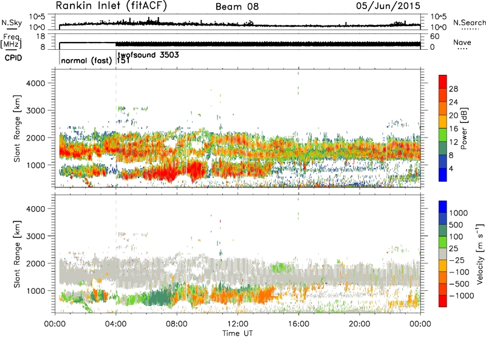Click the '4000' range tick in power panel
The width and height of the screenshot is (486, 337).
(35, 83)
